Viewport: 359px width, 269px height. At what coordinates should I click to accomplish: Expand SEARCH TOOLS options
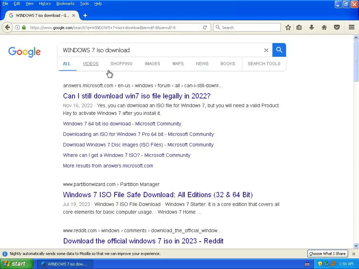264,64
